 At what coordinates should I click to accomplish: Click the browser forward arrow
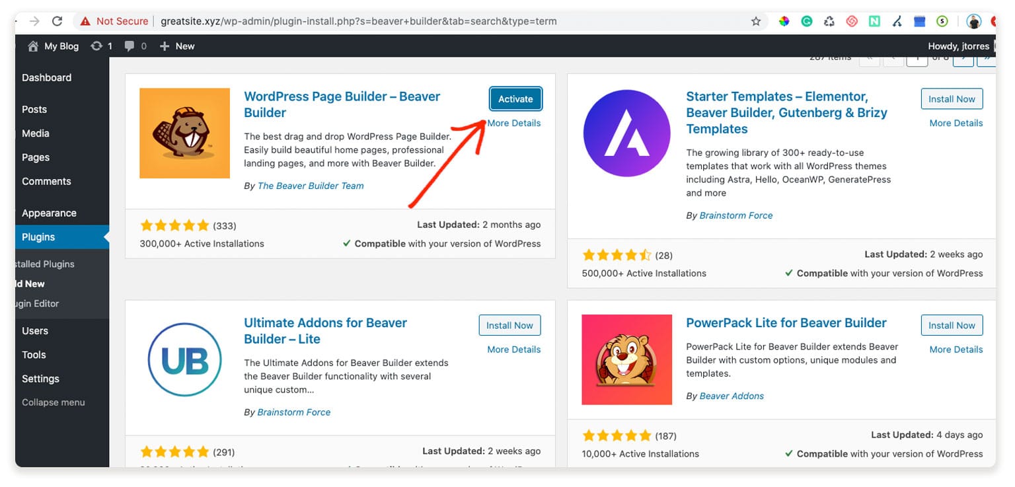(x=34, y=21)
